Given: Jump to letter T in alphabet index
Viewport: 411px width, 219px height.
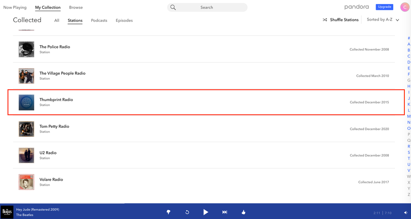Looking at the screenshot, I should pyautogui.click(x=409, y=159).
